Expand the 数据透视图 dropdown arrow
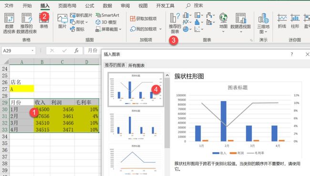Screen dimensions: 310x176 (241, 31)
